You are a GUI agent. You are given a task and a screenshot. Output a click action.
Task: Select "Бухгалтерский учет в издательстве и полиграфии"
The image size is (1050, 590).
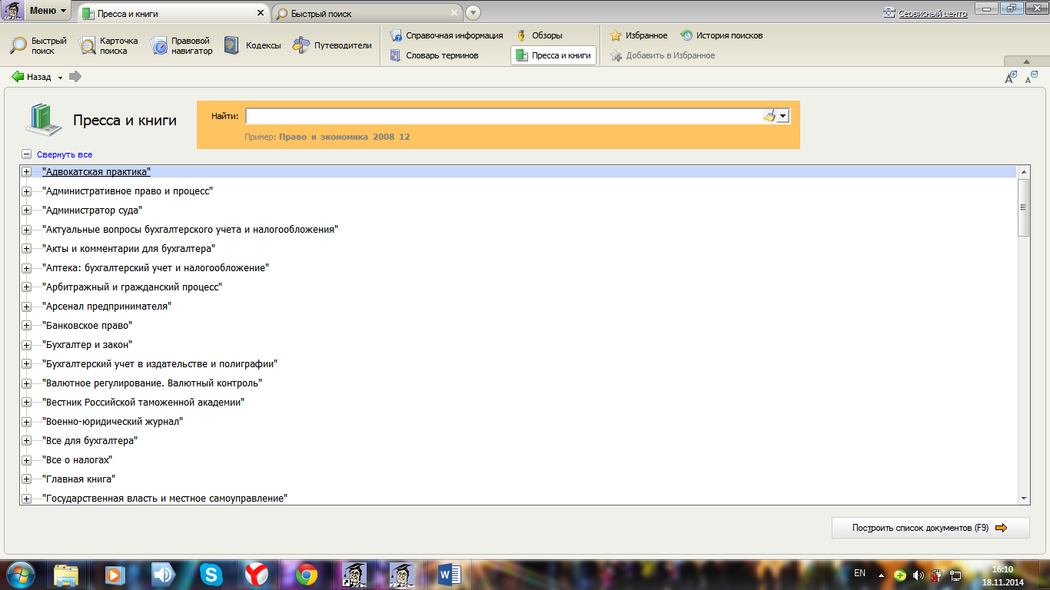160,364
